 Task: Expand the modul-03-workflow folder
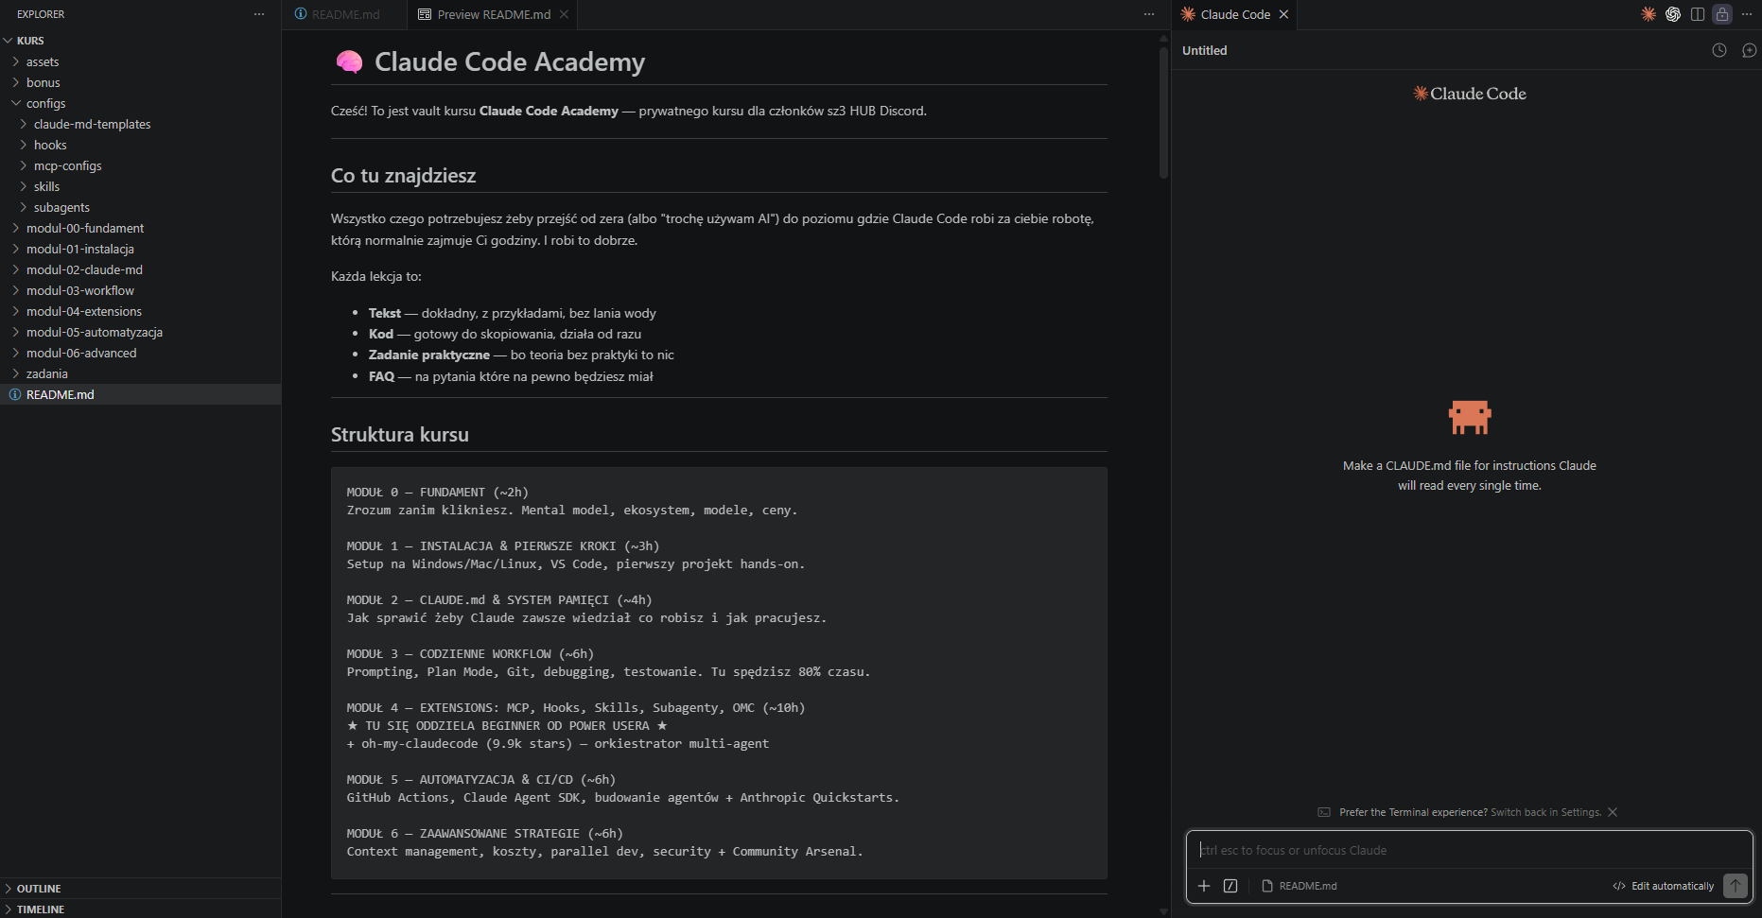[x=79, y=290]
